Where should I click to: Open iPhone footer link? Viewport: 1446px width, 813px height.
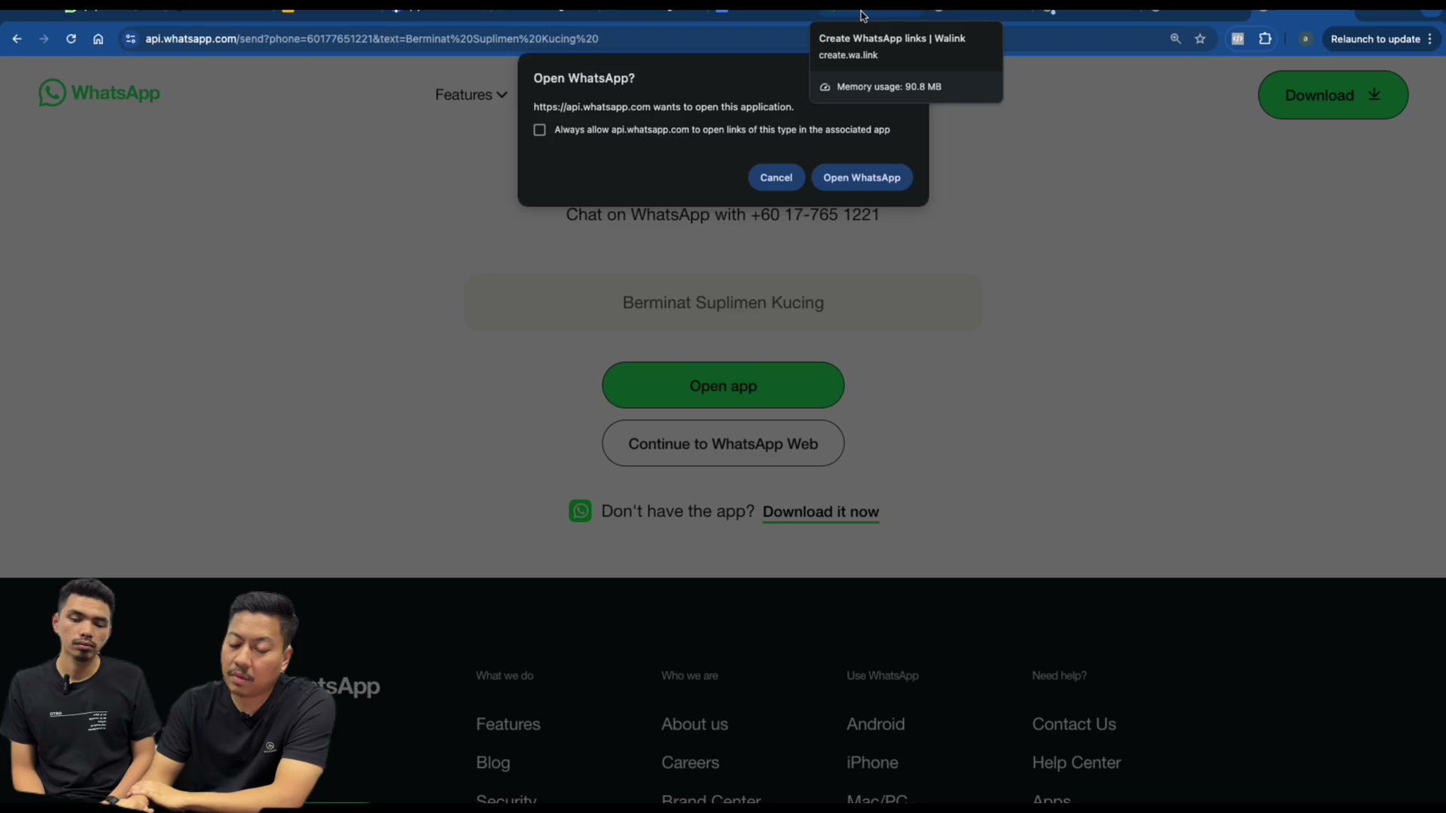coord(872,763)
